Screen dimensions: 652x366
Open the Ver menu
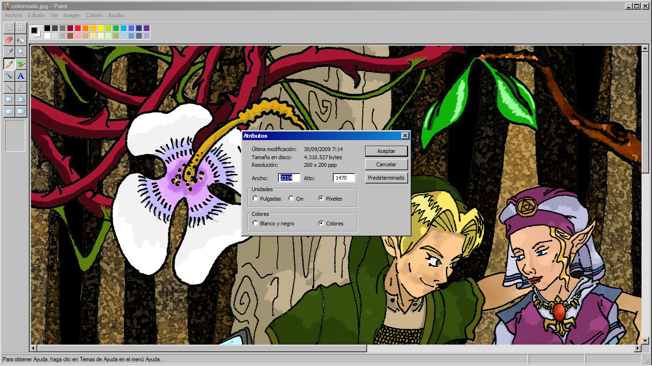tap(54, 15)
